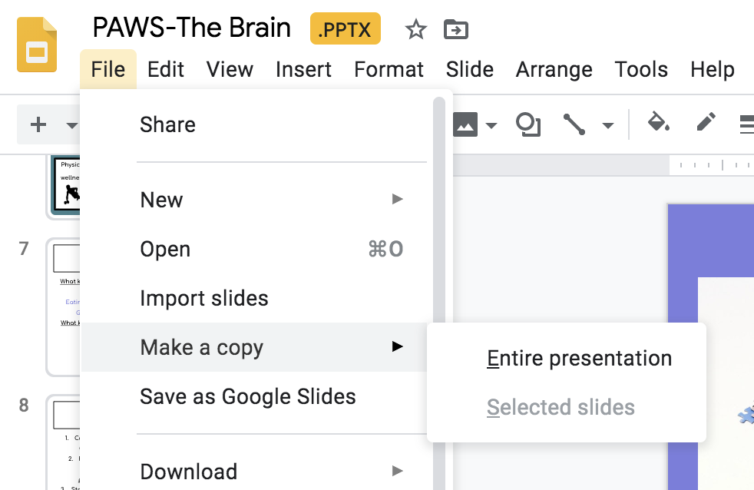The image size is (754, 490).
Task: Select the insert image toolbar icon
Action: click(466, 124)
